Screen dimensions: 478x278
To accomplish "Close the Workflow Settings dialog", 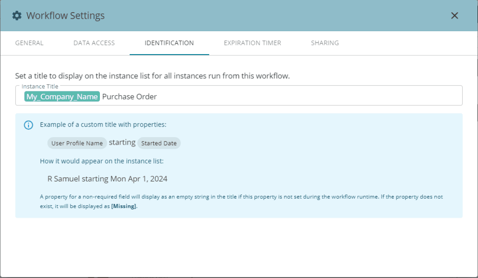I will click(454, 15).
